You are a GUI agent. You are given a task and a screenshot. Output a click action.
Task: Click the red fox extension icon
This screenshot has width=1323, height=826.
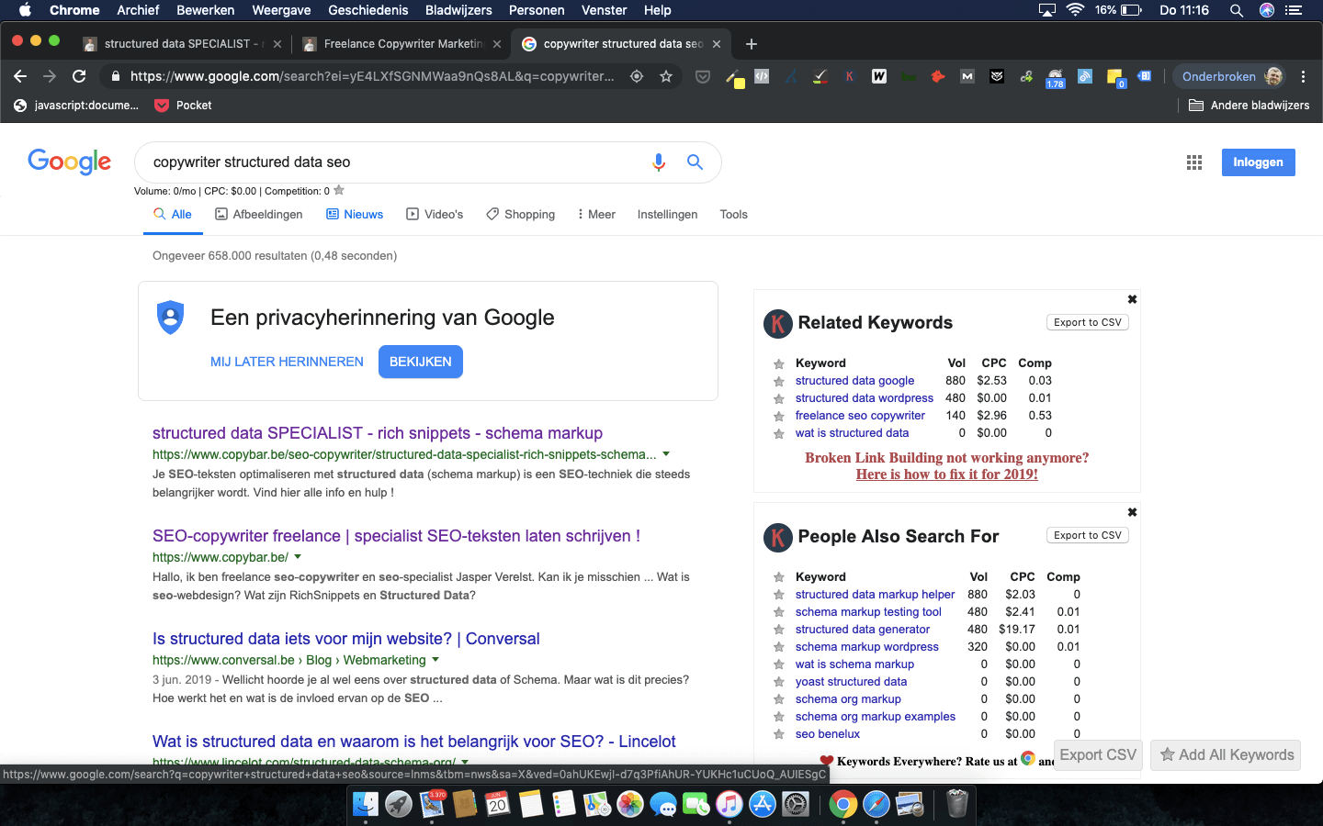click(938, 76)
